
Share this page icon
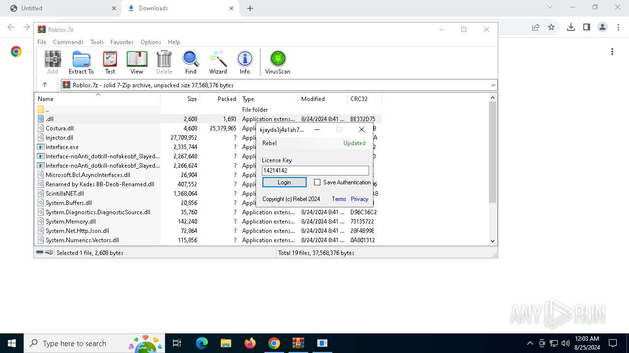point(536,27)
